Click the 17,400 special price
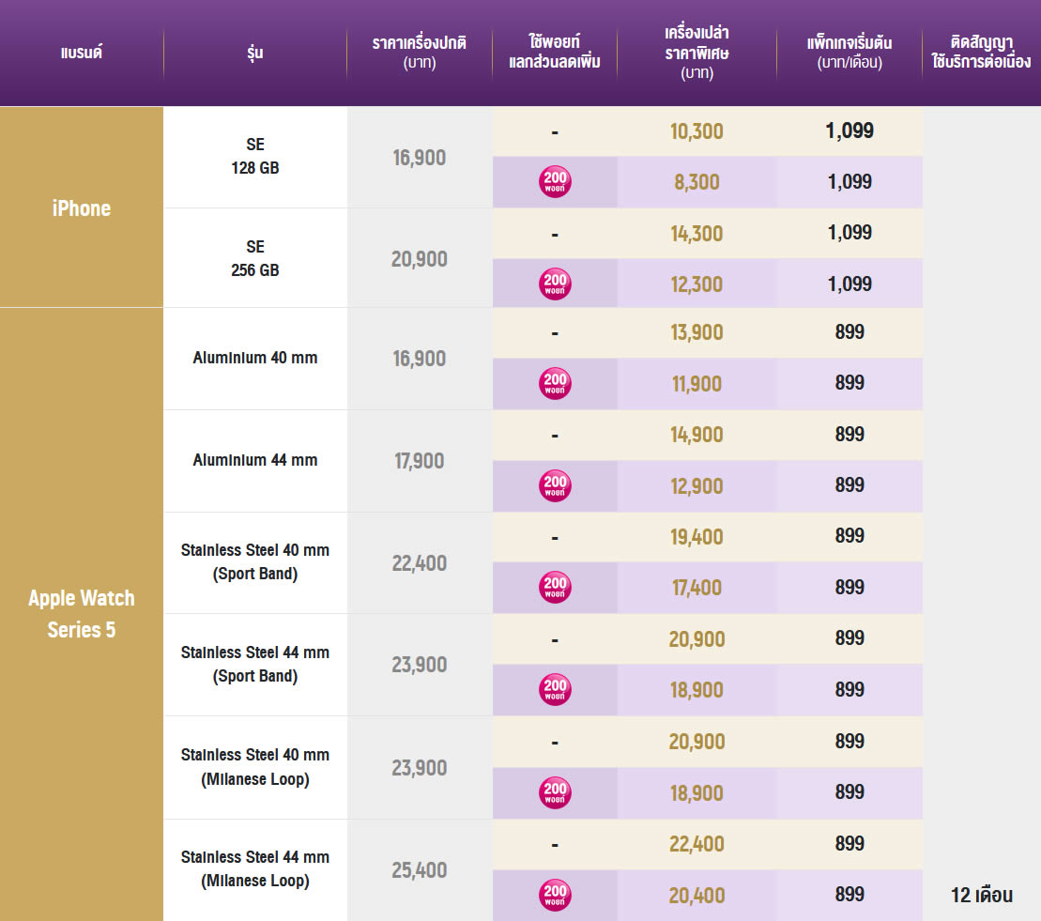Image resolution: width=1041 pixels, height=921 pixels. [697, 588]
